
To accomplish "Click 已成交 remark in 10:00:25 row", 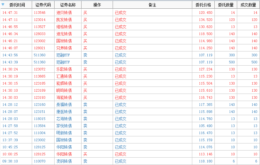I will point(121,154).
